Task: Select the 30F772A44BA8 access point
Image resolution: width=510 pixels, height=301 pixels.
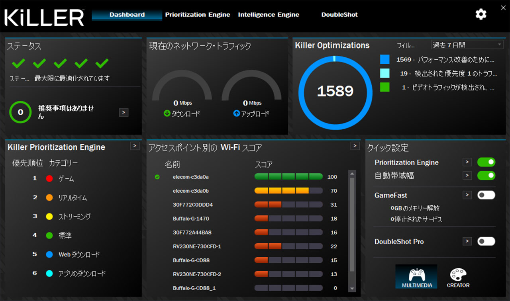Action: [192, 233]
